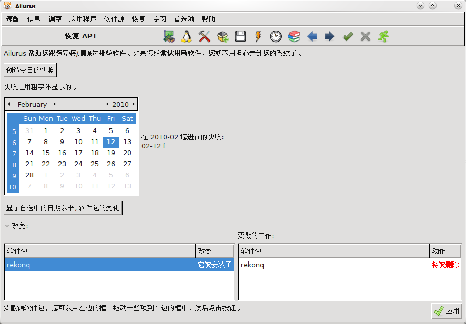Go to next month after February

pos(54,104)
